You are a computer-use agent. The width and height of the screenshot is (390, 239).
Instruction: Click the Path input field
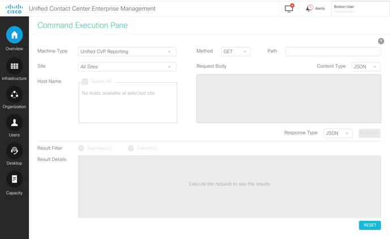point(333,52)
